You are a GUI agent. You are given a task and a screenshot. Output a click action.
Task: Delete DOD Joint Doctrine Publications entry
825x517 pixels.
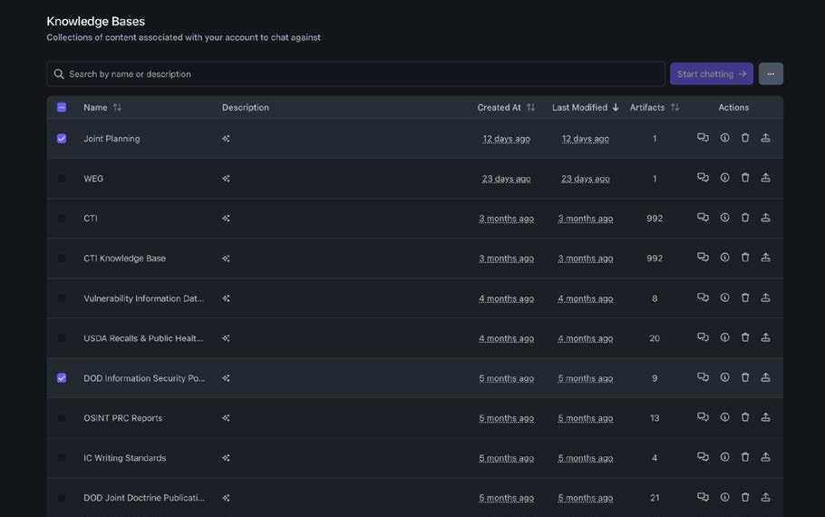click(x=745, y=497)
